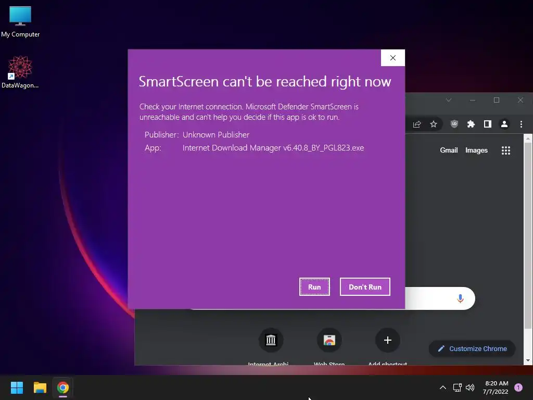This screenshot has width=533, height=400.
Task: Show hidden system tray icons
Action: click(x=442, y=387)
